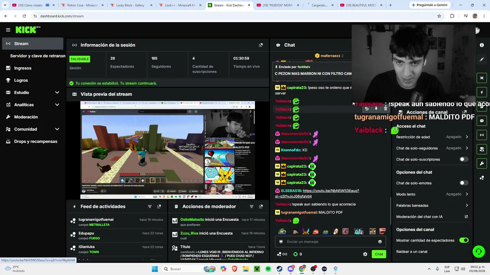Open Discord from the taskbar
This screenshot has width=490, height=275.
[291, 269]
